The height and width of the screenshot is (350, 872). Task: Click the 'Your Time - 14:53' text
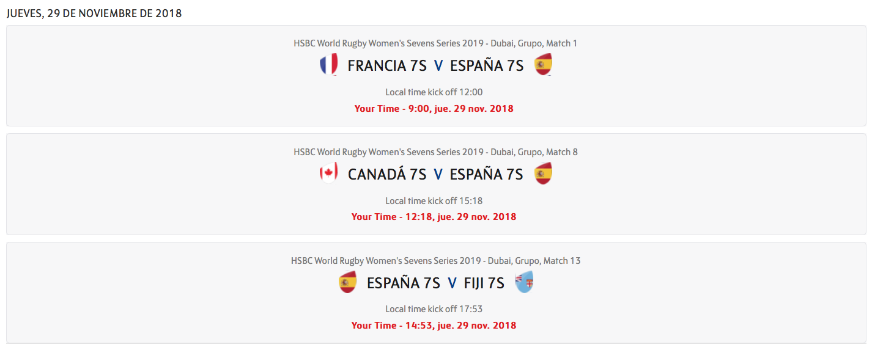coord(434,326)
